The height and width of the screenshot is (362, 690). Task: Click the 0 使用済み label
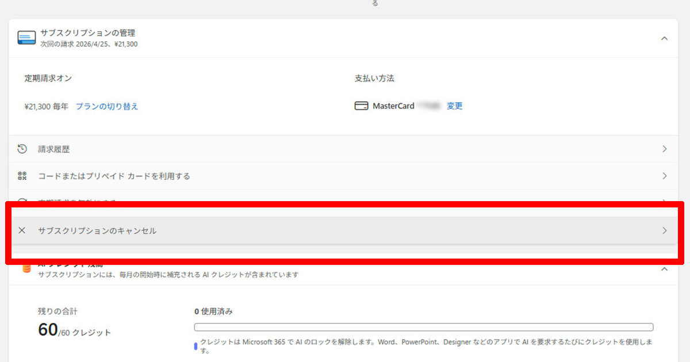(213, 311)
